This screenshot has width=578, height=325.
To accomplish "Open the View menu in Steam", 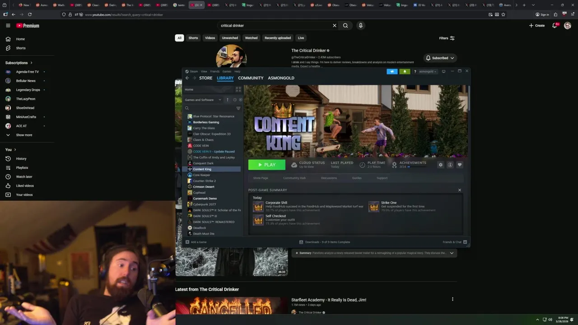I will (204, 71).
